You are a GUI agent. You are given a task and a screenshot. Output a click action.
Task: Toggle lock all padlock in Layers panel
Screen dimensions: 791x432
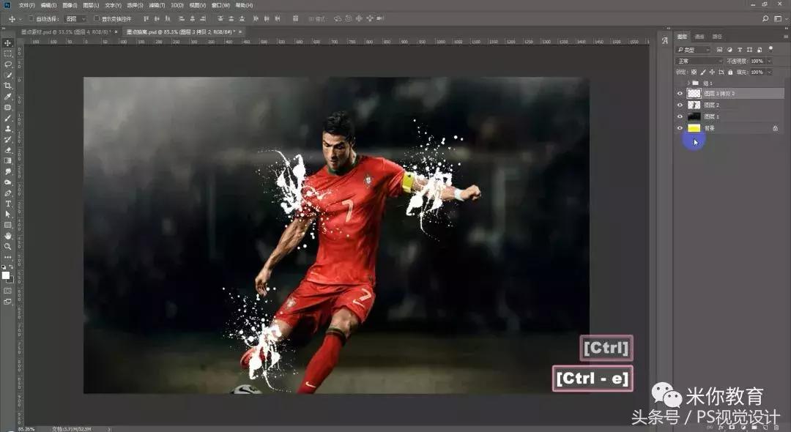click(730, 72)
